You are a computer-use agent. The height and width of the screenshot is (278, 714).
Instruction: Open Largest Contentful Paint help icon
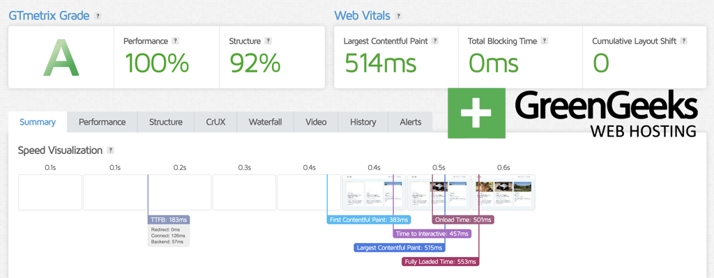(435, 41)
